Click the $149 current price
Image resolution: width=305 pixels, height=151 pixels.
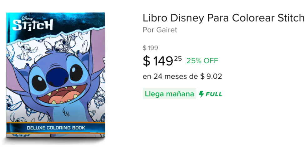pos(158,61)
